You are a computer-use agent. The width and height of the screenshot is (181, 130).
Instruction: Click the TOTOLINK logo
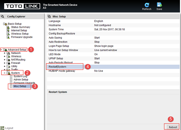(22, 6)
